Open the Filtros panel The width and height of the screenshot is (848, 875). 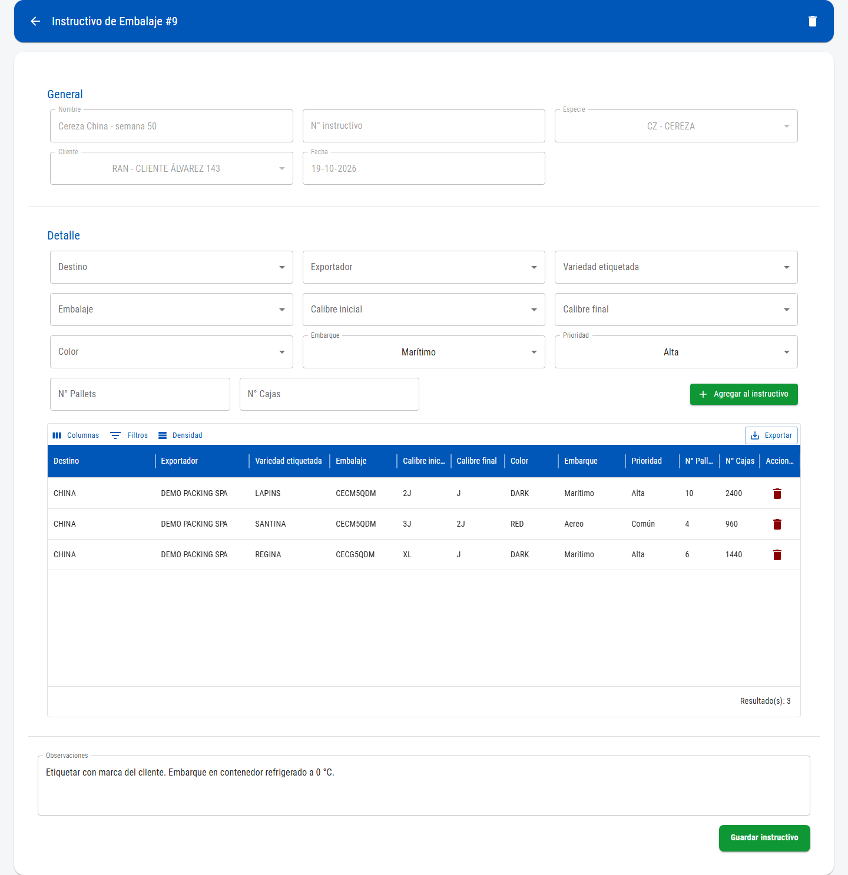(x=129, y=435)
